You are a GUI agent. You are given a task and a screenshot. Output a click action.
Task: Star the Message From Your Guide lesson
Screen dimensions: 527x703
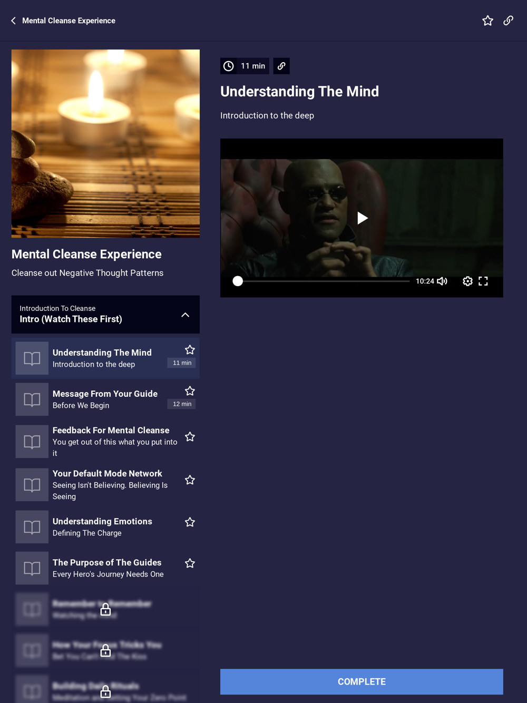(190, 391)
